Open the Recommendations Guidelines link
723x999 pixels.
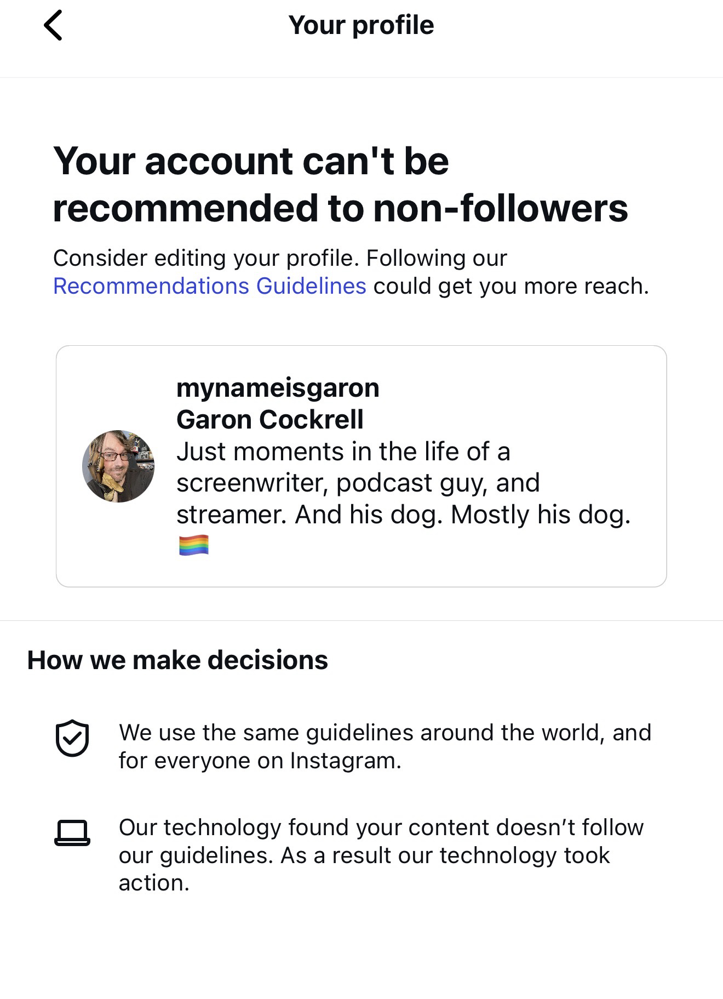click(209, 286)
